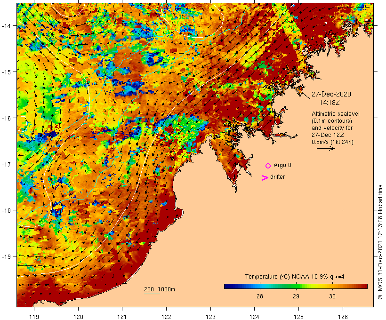
Task: Click the temperature color bar near 29
Action: point(296,286)
